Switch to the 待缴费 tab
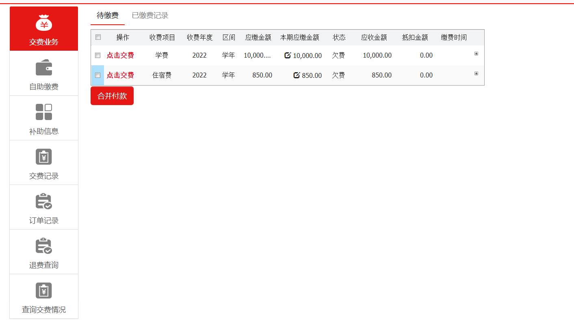The height and width of the screenshot is (320, 574). [108, 15]
